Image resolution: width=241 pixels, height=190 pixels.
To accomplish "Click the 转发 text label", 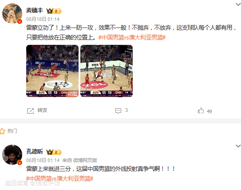I will point(42,111).
